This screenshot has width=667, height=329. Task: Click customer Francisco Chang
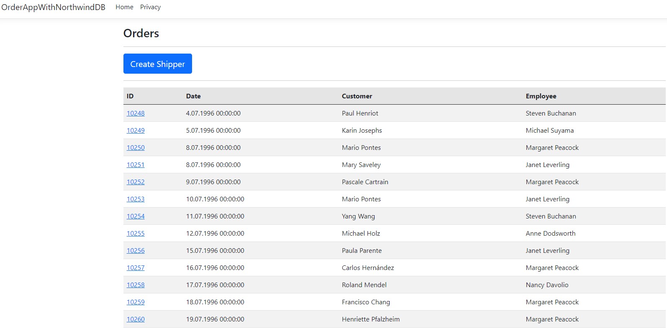point(366,302)
